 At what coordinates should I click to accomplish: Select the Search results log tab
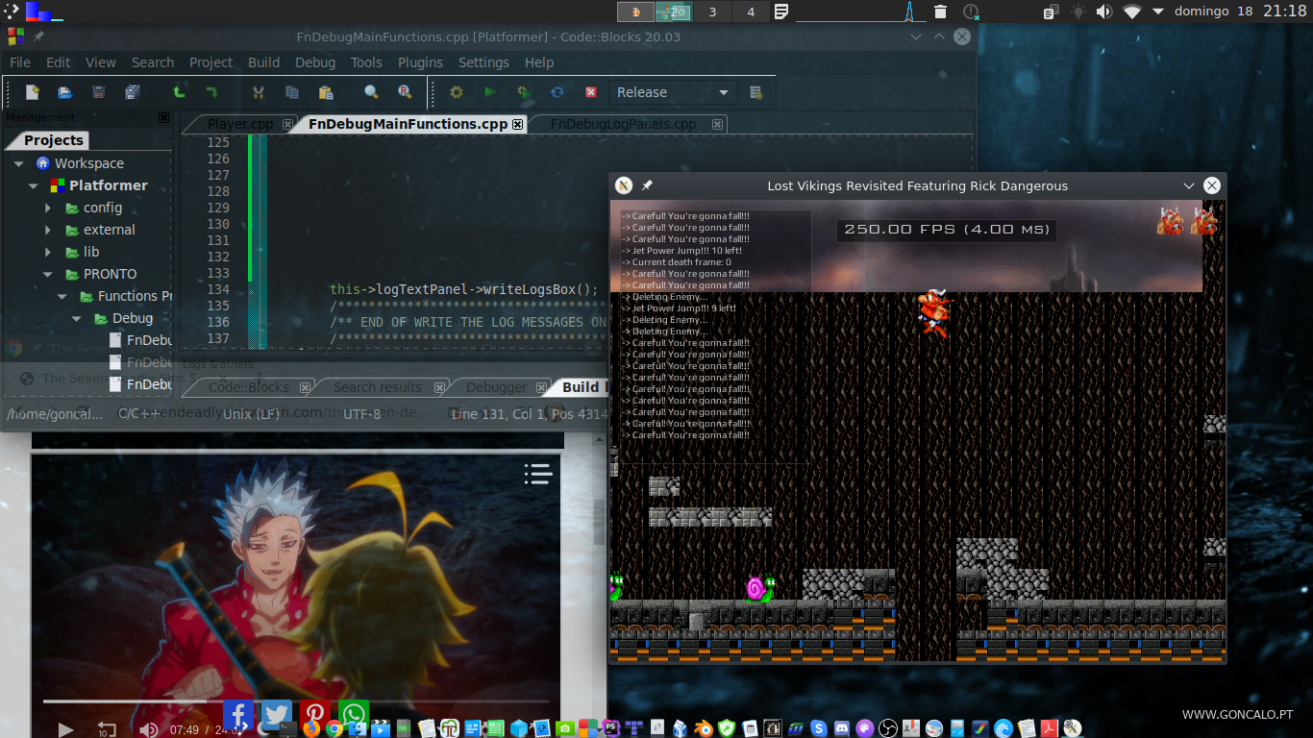[x=377, y=387]
